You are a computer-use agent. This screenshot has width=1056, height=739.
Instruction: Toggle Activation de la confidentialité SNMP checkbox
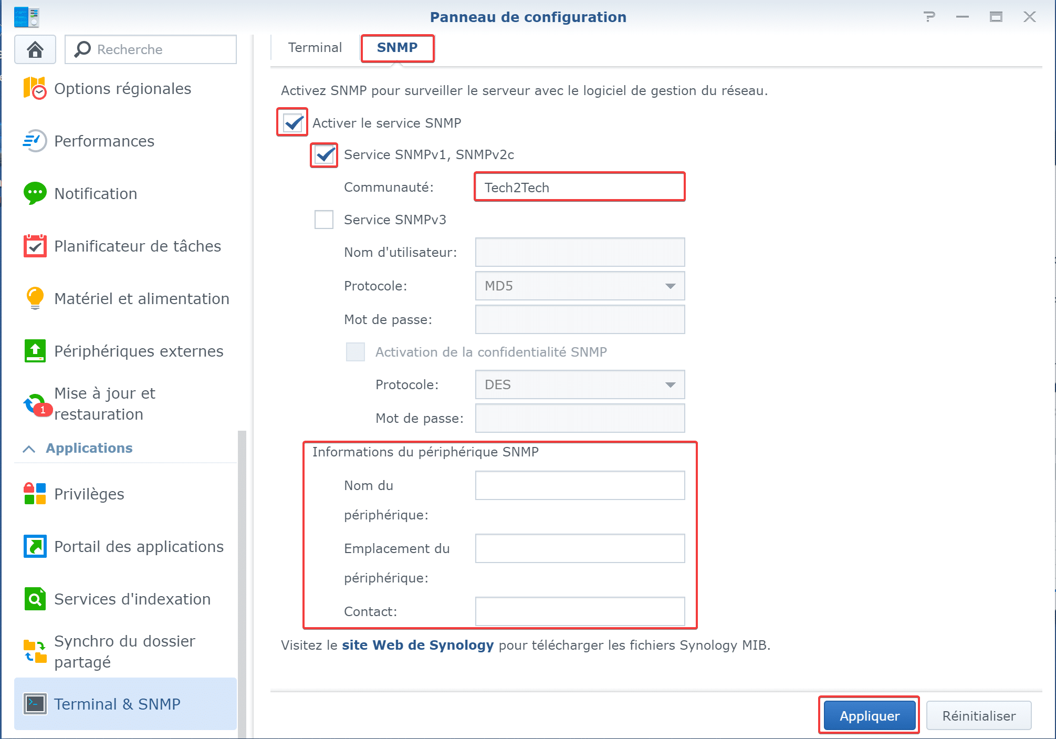(x=356, y=352)
